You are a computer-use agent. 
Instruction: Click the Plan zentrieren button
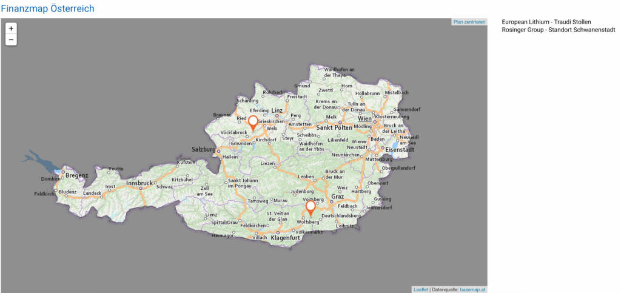(x=469, y=22)
